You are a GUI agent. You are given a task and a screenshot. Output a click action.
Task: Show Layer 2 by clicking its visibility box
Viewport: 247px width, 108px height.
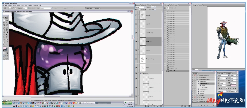tap(136, 15)
